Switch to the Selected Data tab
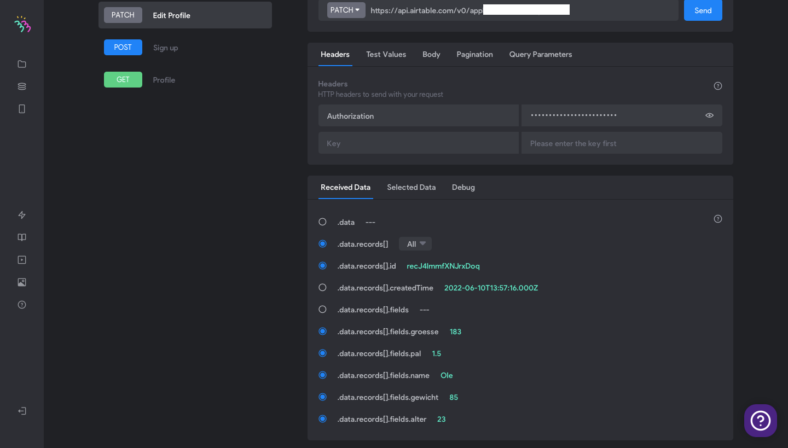The image size is (788, 448). pos(412,187)
